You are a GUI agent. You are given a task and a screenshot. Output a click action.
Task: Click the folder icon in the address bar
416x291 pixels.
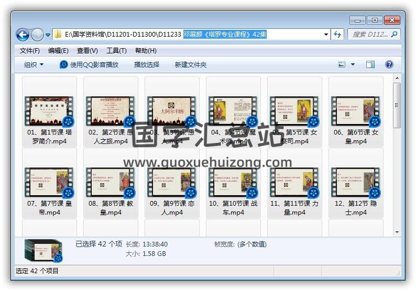coord(58,34)
